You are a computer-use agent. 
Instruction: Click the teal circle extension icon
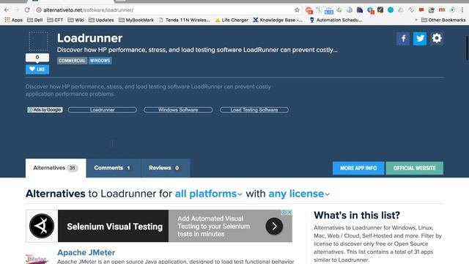[391, 10]
